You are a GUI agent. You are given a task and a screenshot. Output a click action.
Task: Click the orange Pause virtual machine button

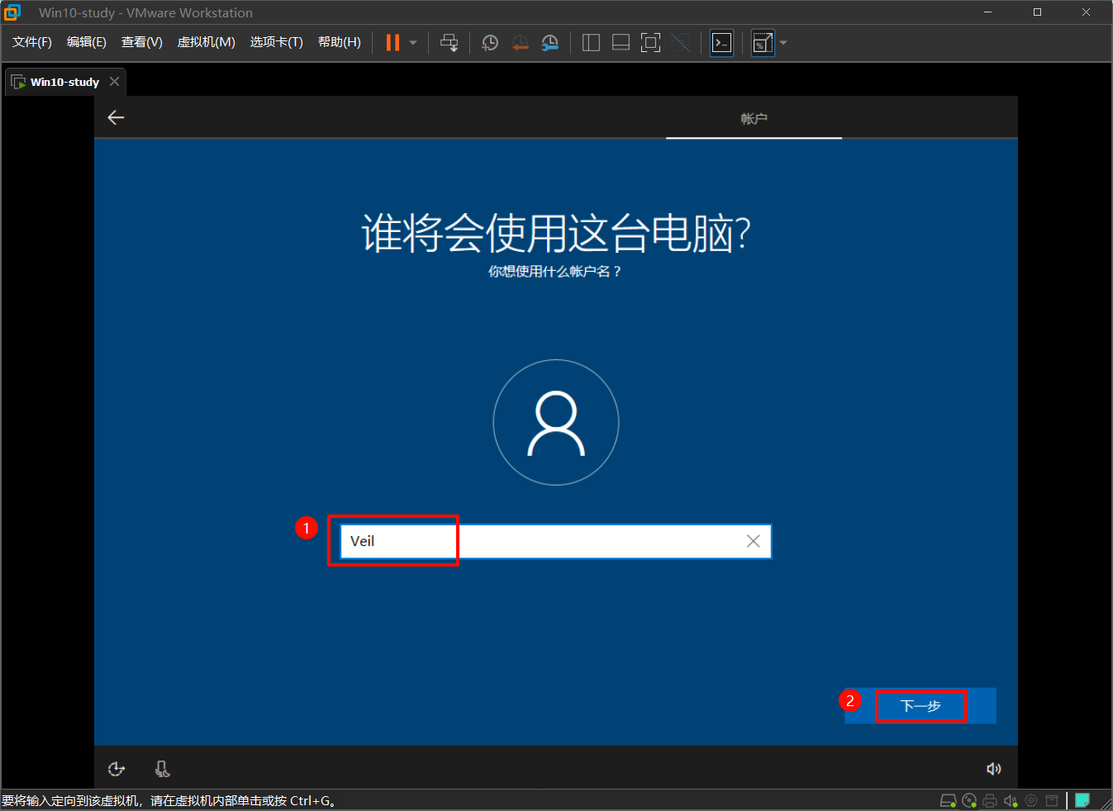392,43
